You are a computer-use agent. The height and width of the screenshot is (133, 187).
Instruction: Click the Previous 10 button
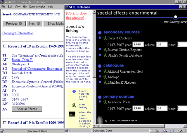tap(14, 24)
